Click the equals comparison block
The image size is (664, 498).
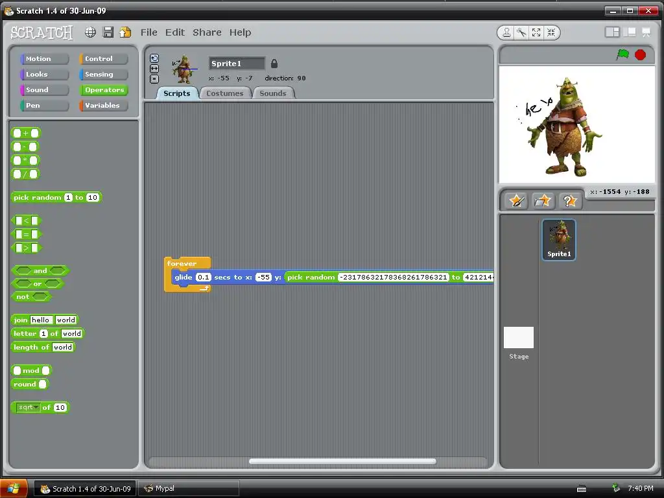26,233
